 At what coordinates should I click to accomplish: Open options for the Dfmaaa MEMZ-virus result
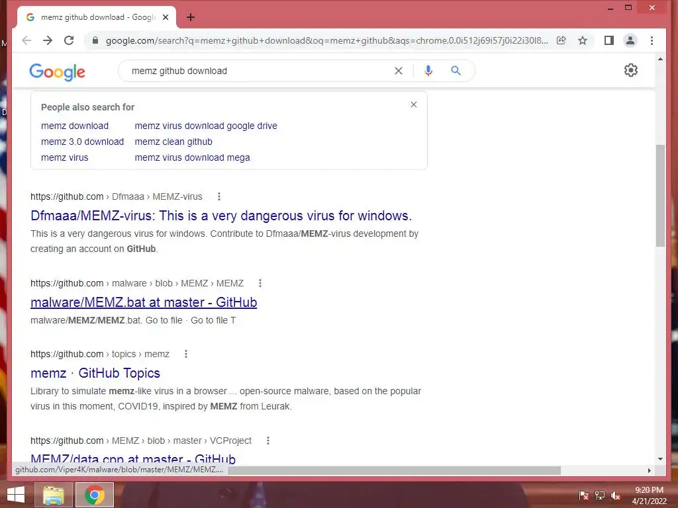pos(219,196)
